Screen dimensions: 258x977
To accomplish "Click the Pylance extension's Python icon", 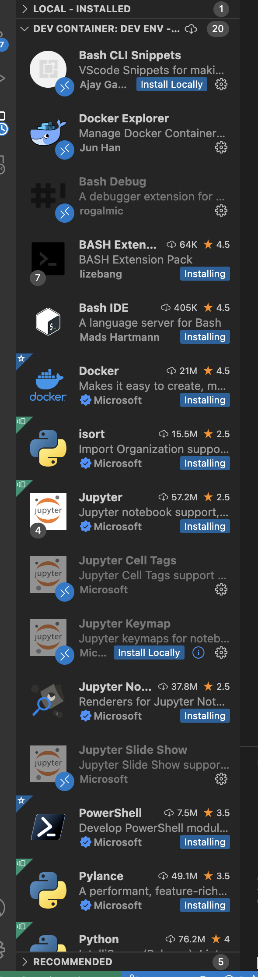I will (48, 889).
